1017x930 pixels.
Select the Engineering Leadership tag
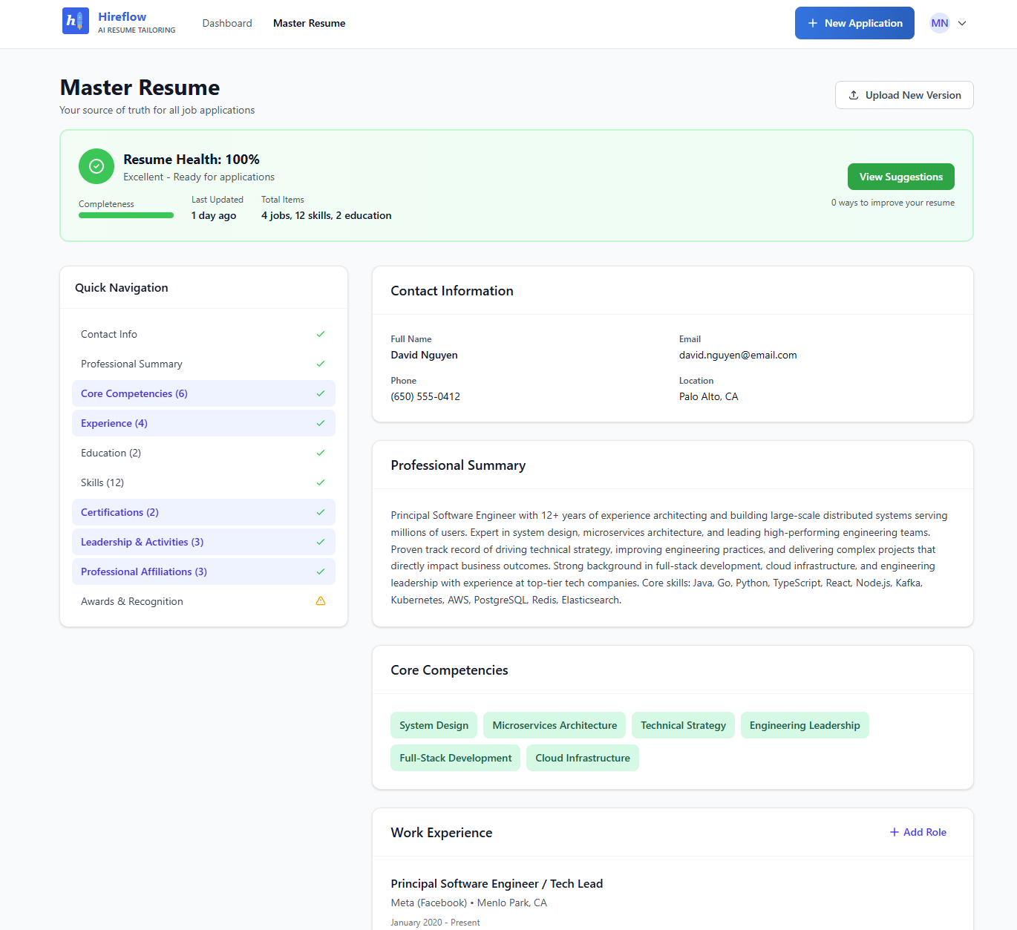[x=805, y=725]
